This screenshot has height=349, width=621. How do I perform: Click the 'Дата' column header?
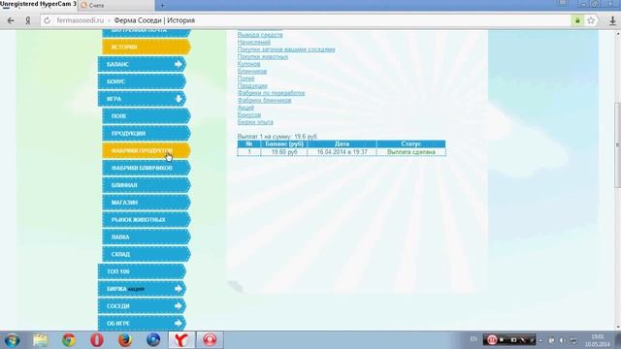[342, 144]
